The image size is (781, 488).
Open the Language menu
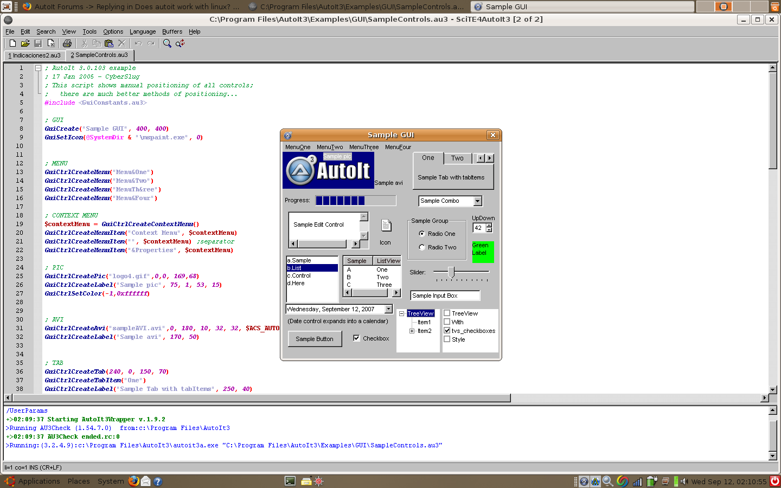click(x=143, y=32)
